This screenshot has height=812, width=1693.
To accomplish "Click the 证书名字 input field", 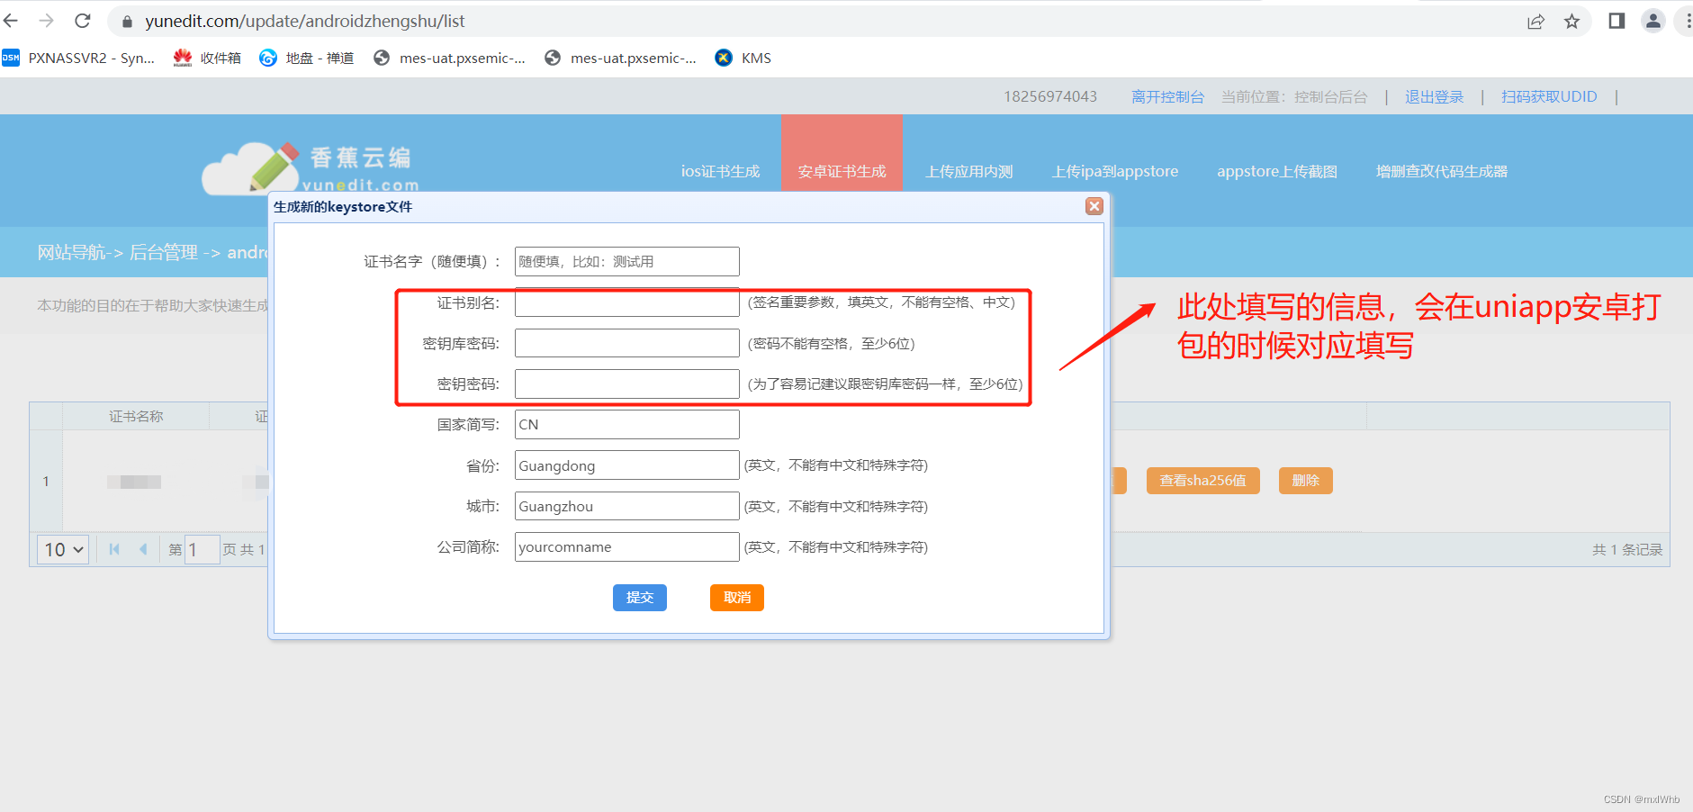I will tap(626, 262).
